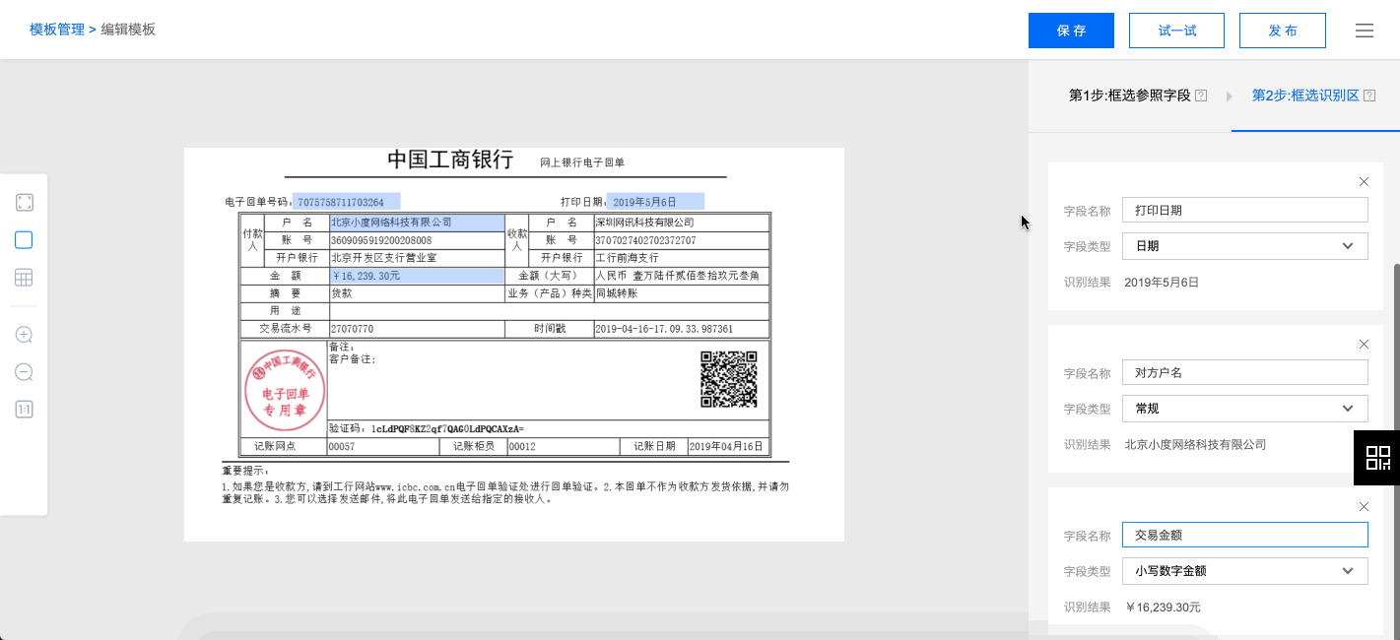
Task: Open the hamburger menu in the top bar
Action: (x=1365, y=31)
